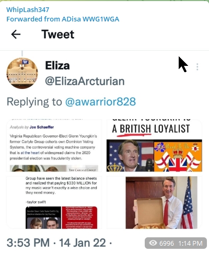Click the @awarrior828 mention
Screen dimensions: 209x253
100,101
